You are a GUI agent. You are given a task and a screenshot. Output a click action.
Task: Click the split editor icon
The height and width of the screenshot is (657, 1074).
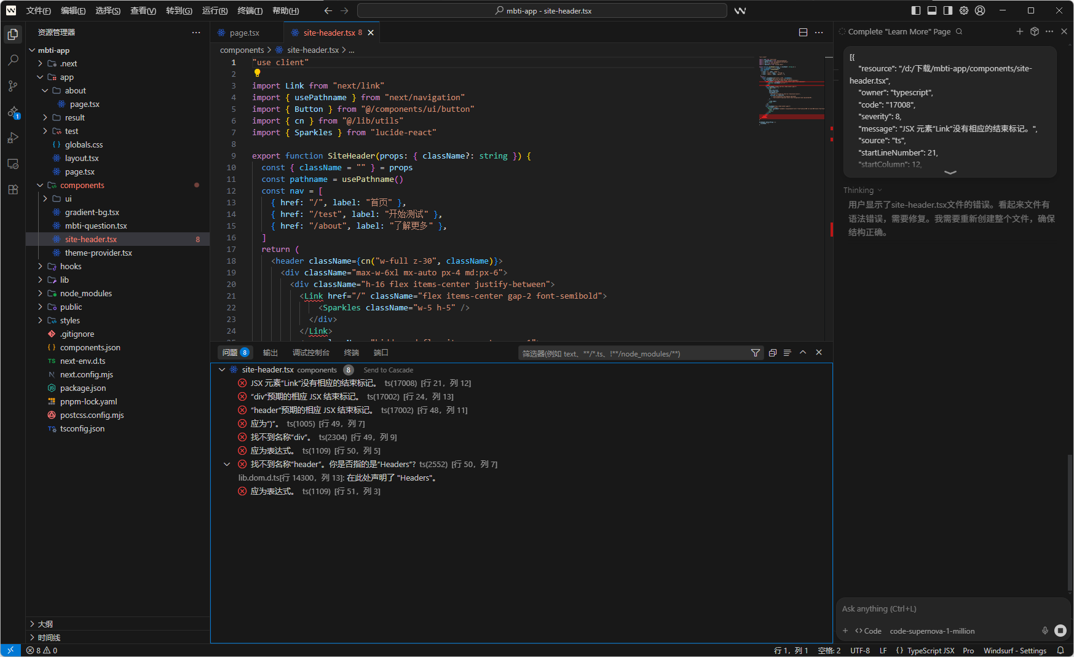pos(803,33)
